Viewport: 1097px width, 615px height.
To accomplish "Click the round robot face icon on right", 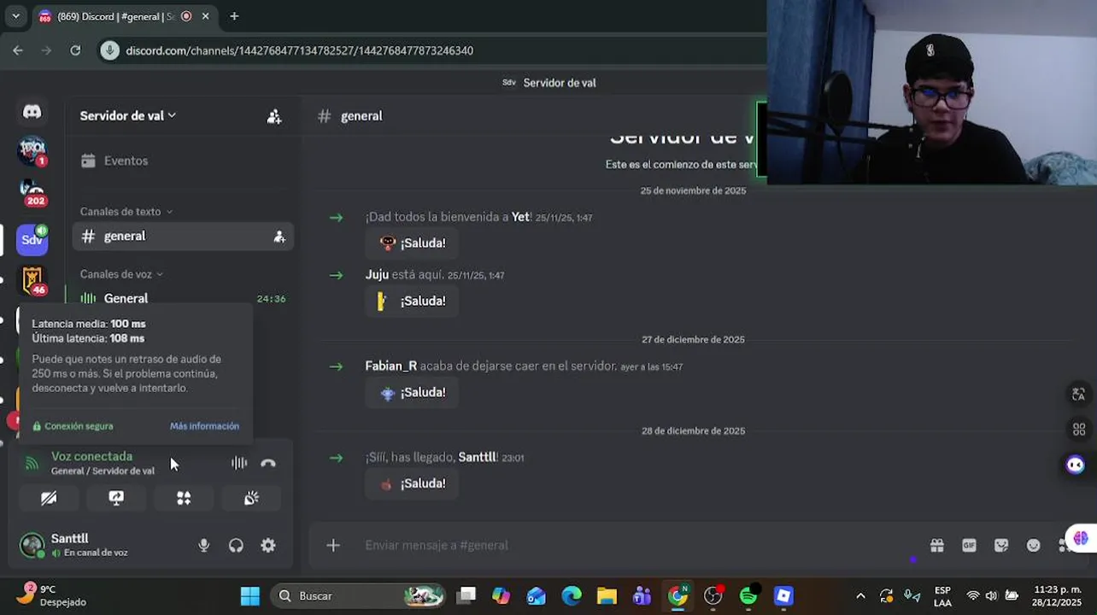I will coord(1075,466).
